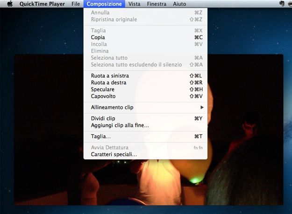This screenshot has height=214, width=292.
Task: Choose Dividi clip
Action: tap(145, 118)
